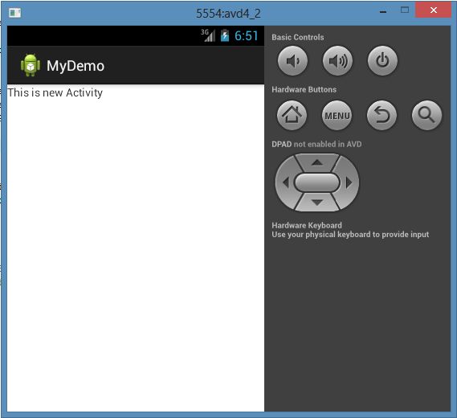Screen dimensions: 457x418
Task: Click the DPAD left arrow
Action: [285, 182]
